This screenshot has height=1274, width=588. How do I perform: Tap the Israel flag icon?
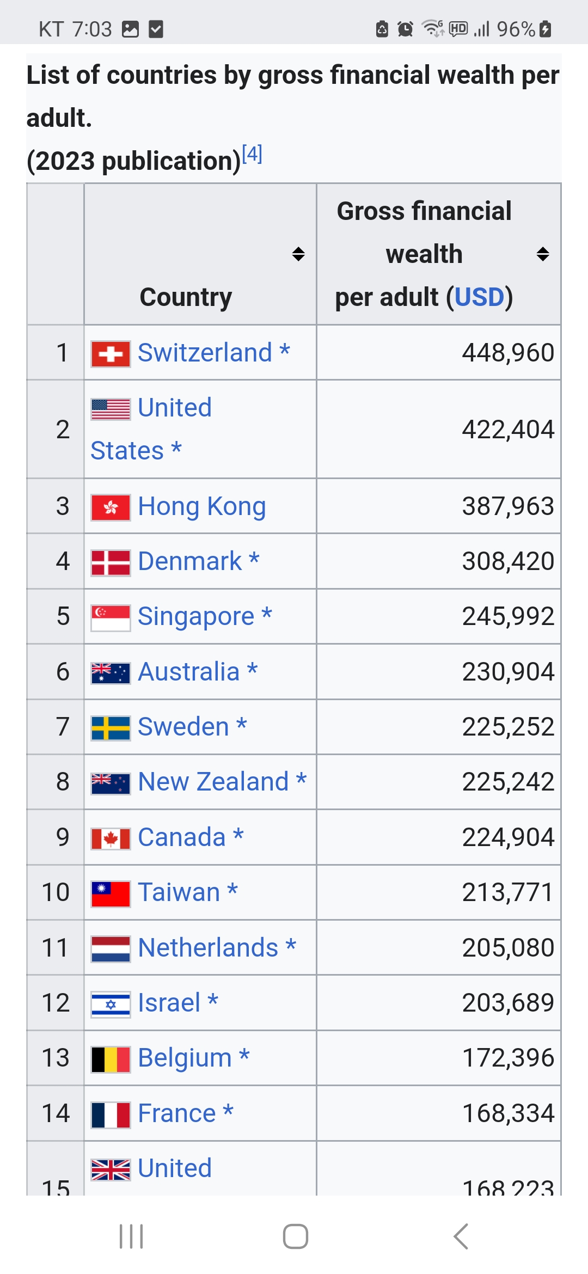pos(111,1004)
